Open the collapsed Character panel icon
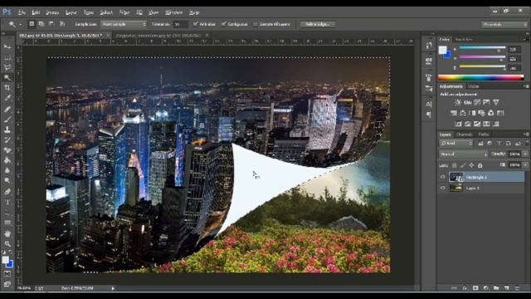Viewport: 531px width, 299px height. [429, 104]
